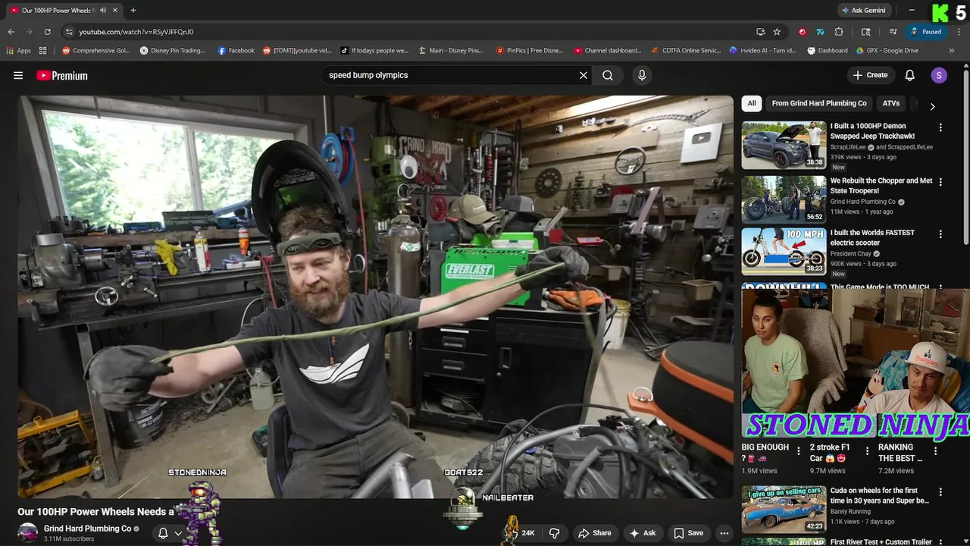Select 'From Grind Hard Plumbing Co' chip
The width and height of the screenshot is (970, 546).
tap(819, 103)
